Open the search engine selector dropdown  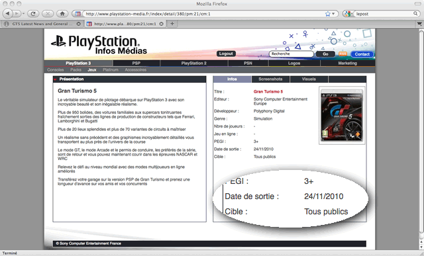(348, 14)
